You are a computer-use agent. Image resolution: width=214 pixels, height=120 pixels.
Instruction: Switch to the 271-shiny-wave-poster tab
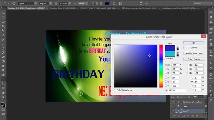[x=139, y=8]
